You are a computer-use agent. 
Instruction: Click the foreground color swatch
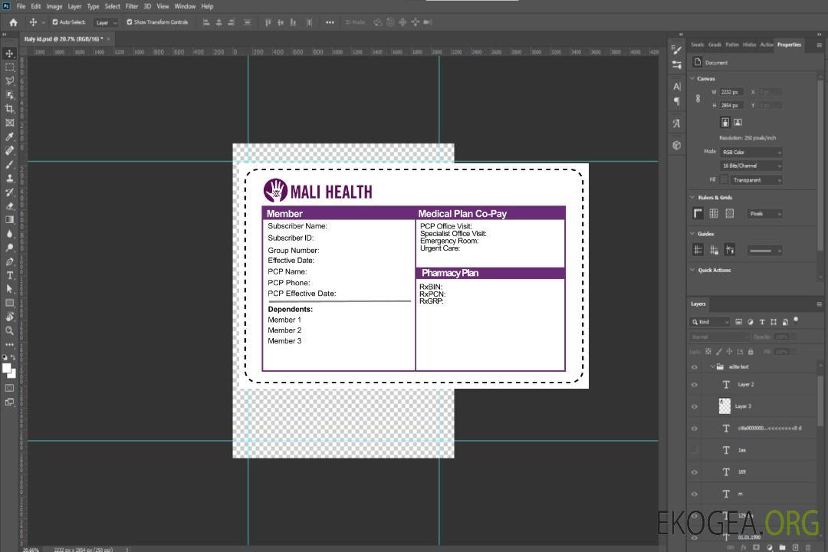(x=7, y=368)
